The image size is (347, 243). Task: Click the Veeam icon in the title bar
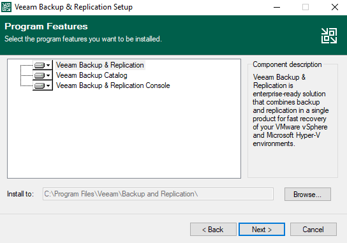6,7
